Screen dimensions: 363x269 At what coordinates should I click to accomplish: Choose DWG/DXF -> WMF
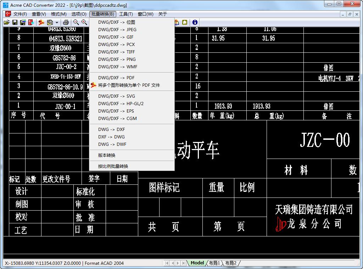tap(132, 67)
